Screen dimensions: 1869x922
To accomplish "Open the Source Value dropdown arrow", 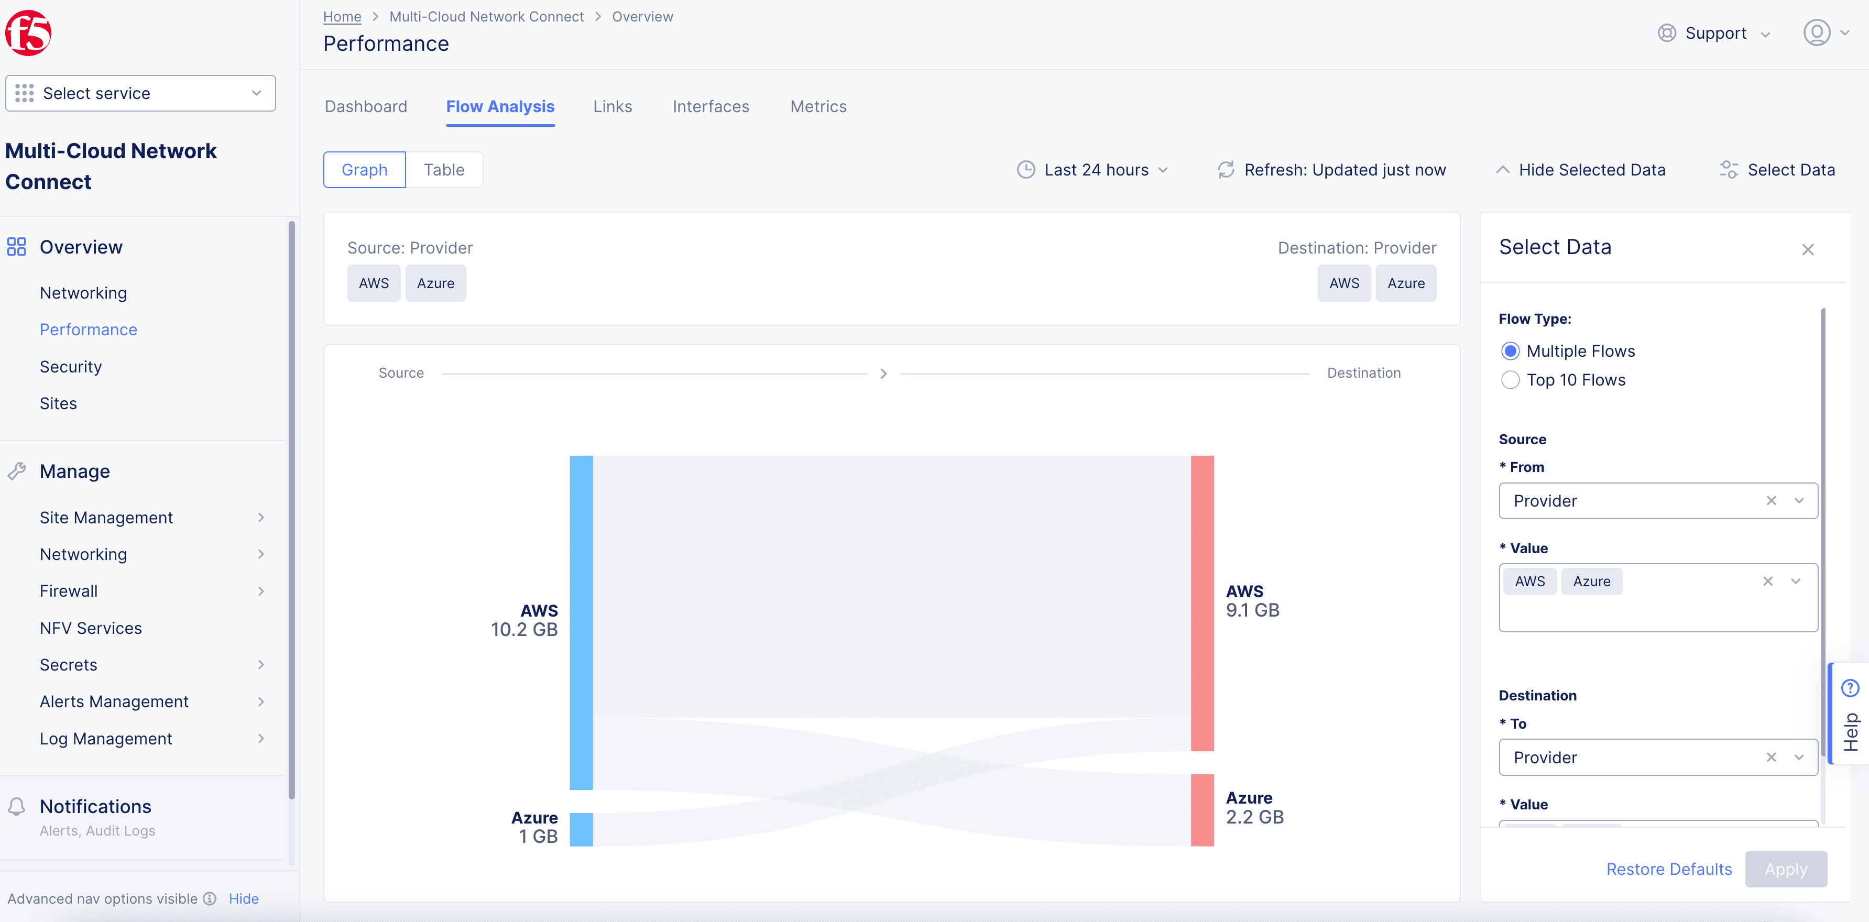I will [x=1796, y=581].
